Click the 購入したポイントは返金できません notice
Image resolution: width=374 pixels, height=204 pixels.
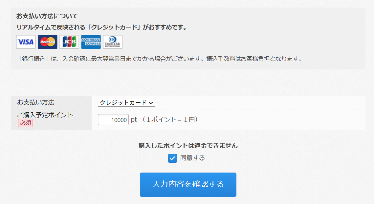[x=188, y=146]
